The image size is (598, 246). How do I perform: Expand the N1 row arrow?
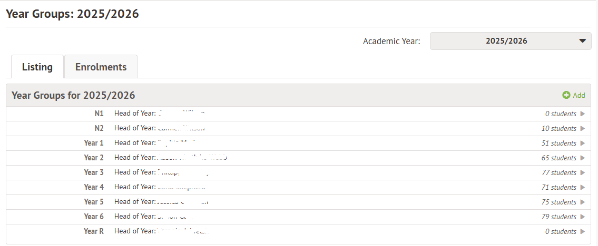582,114
